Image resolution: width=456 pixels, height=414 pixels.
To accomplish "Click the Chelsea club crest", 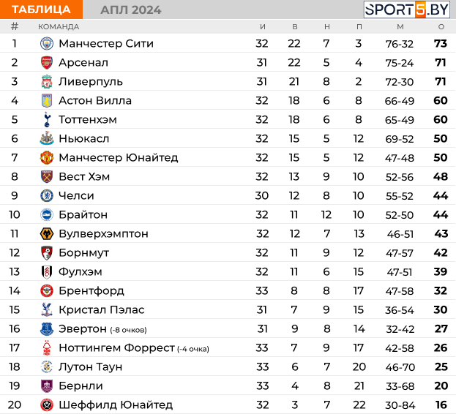I will click(47, 195).
